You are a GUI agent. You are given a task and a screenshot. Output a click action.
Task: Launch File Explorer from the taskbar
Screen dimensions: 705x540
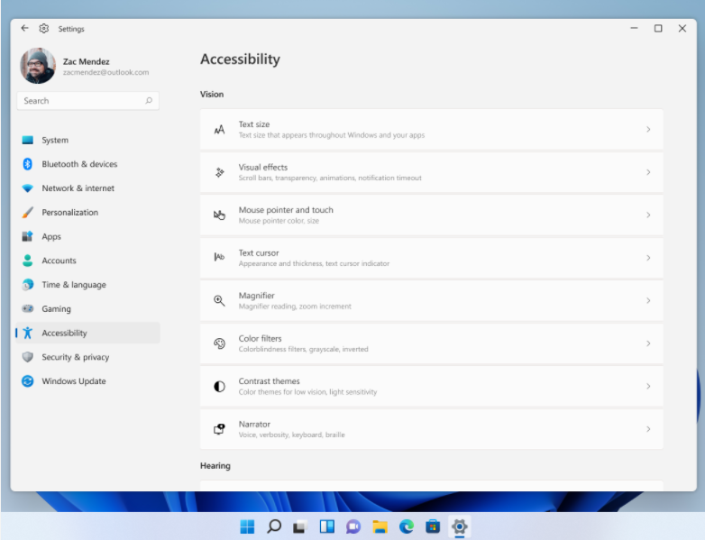(x=380, y=526)
